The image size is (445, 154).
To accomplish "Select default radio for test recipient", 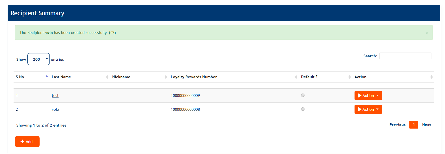I will pos(303,95).
